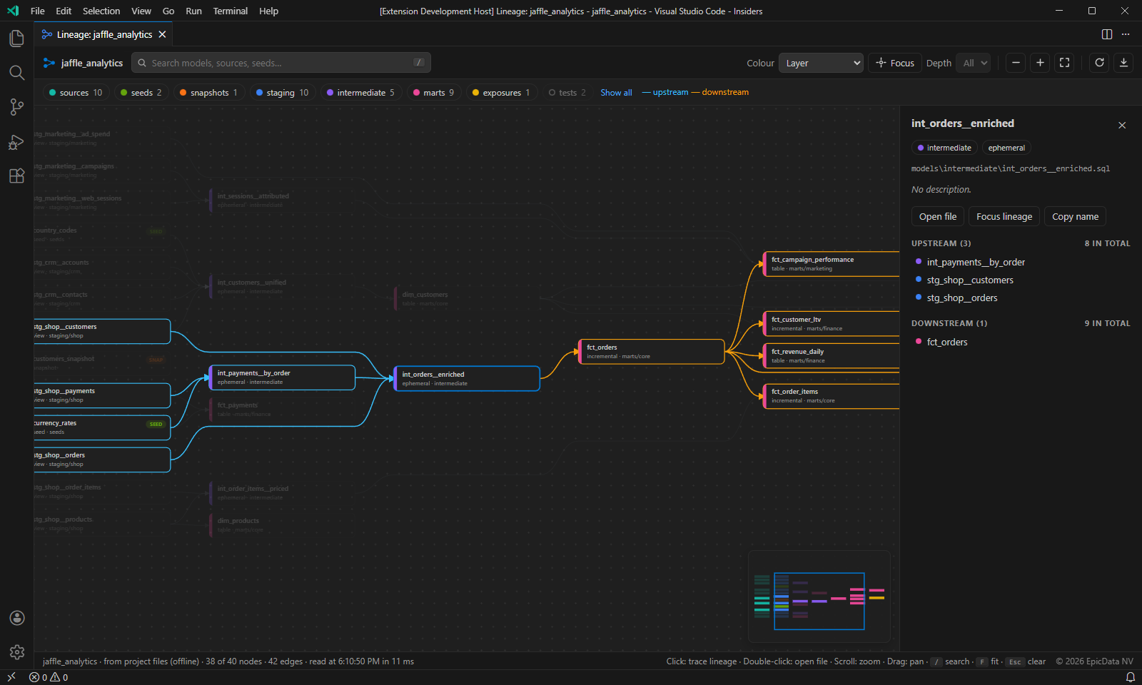Enable the tests layer filter

point(567,93)
